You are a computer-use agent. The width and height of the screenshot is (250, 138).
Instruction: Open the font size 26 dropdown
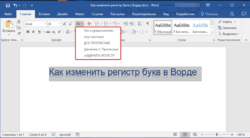60,24
